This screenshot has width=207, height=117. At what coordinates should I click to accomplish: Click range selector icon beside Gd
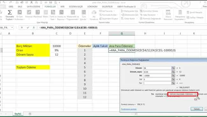[173, 79]
